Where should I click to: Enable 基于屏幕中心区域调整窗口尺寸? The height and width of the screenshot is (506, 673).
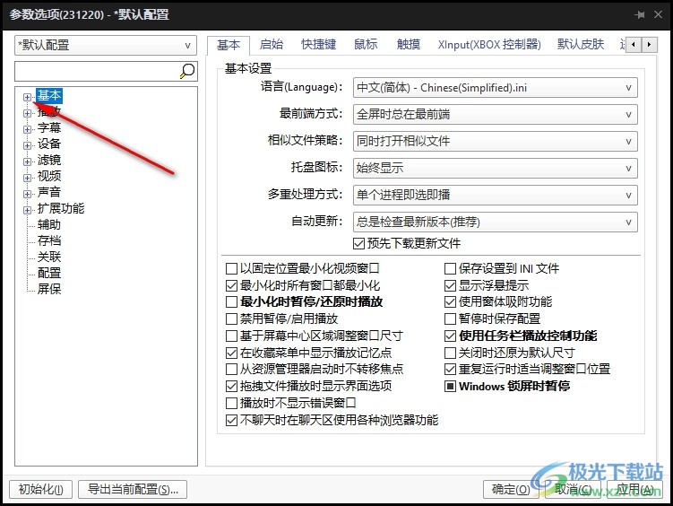tap(231, 336)
